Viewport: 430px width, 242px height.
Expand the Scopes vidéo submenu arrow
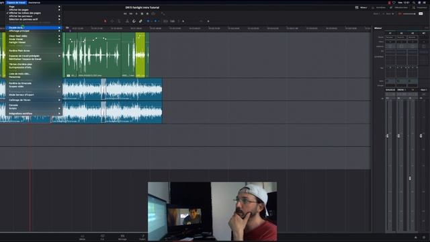click(x=59, y=87)
